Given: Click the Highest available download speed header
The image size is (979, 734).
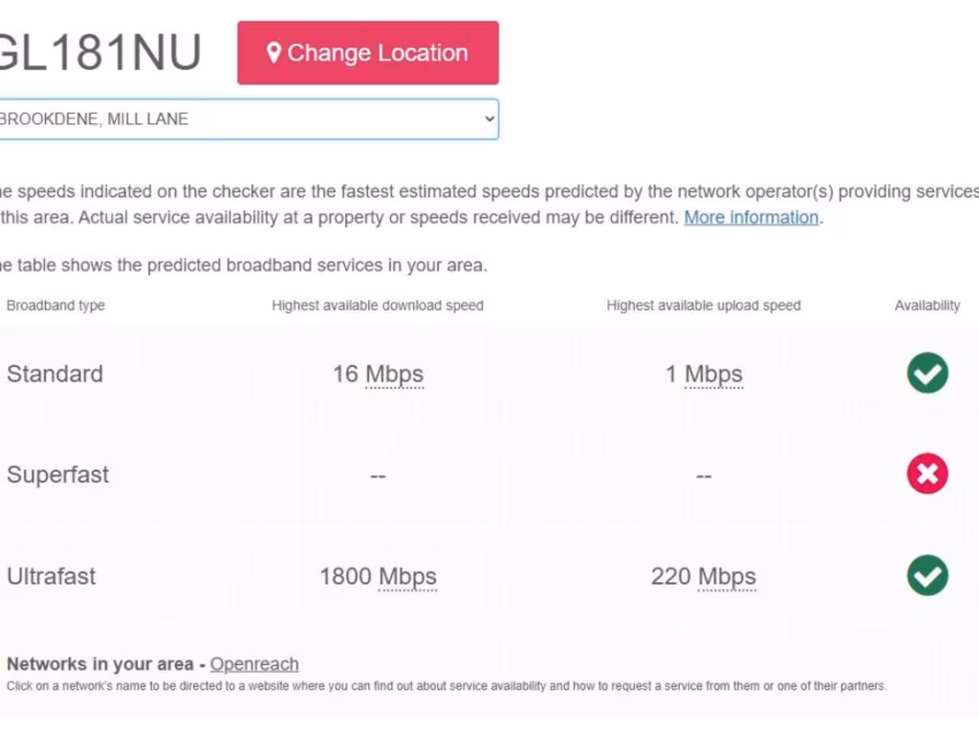Looking at the screenshot, I should point(378,306).
